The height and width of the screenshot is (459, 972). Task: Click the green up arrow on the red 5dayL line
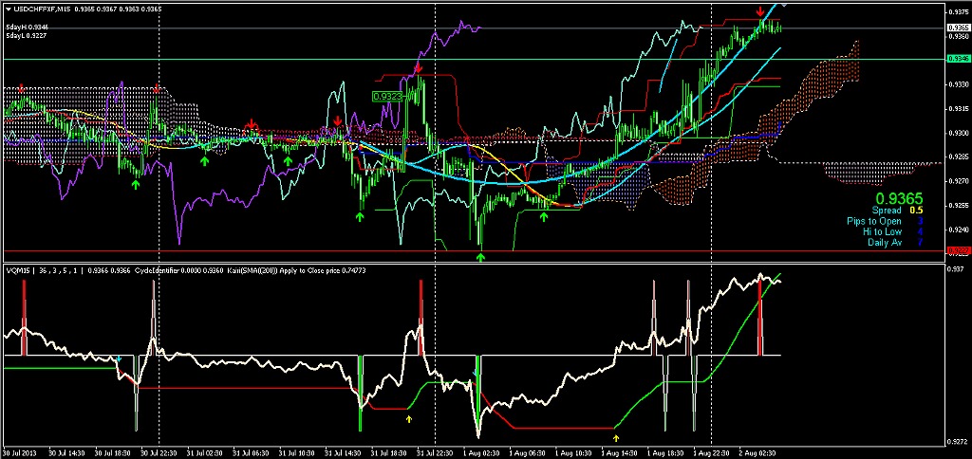(x=480, y=257)
